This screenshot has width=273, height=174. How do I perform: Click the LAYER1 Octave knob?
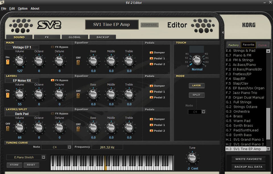click(39, 94)
